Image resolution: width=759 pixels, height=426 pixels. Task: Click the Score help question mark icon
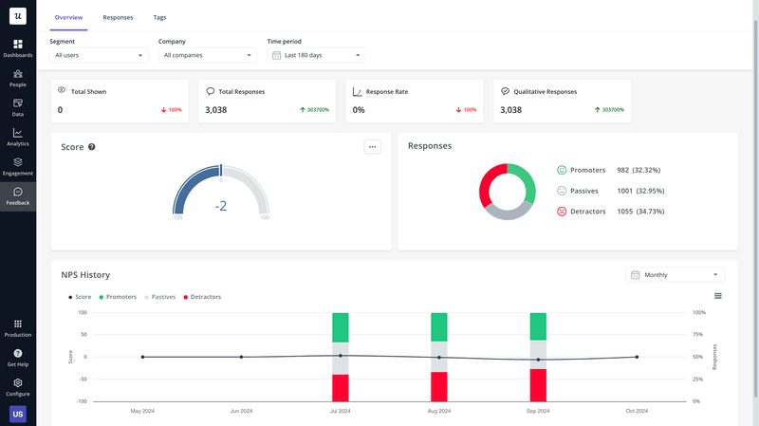(x=92, y=147)
